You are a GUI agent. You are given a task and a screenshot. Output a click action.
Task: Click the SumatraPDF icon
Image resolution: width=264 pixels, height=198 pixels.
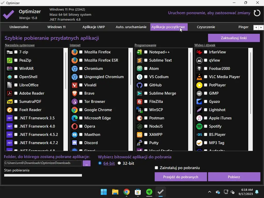[10, 102]
